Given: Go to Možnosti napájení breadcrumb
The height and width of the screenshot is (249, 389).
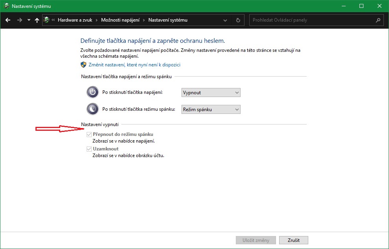Looking at the screenshot, I should point(120,20).
